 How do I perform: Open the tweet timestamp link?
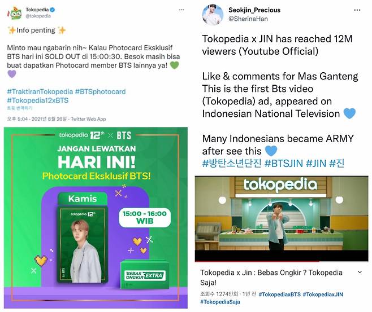(37, 119)
